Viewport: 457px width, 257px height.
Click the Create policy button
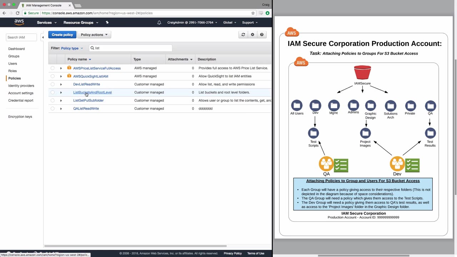[x=62, y=35]
